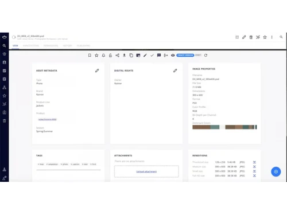The width and height of the screenshot is (287, 215).
Task: Toggle preview with the eye icon
Action: (173, 55)
